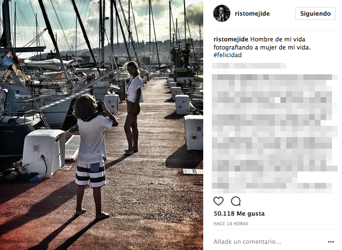Click the blurred commenter name line
The image size is (342, 250).
pos(249,66)
